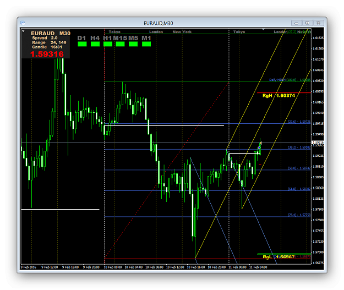Click the (76.4) - 1.57758 Fibonacci label
The height and width of the screenshot is (290, 344).
[x=299, y=215]
